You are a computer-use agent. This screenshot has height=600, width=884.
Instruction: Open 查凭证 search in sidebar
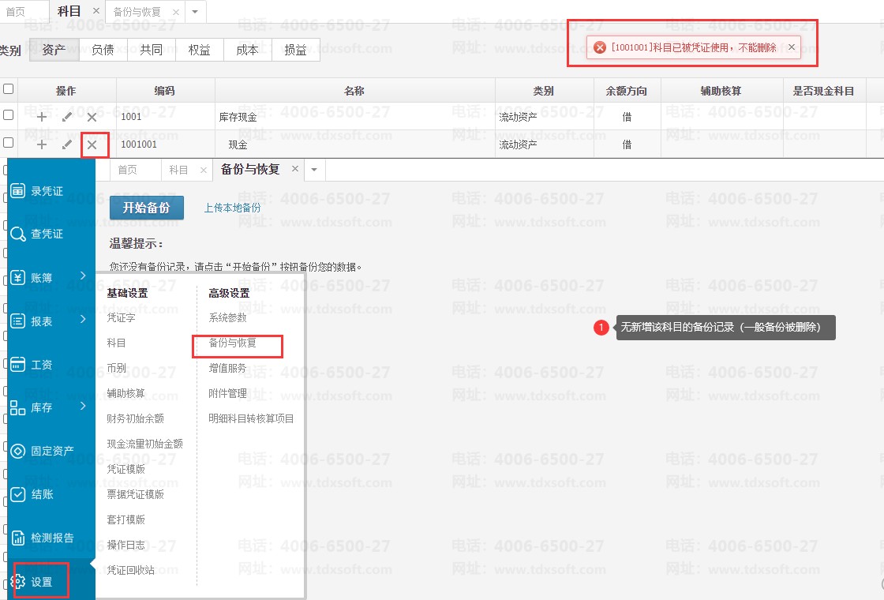click(47, 234)
